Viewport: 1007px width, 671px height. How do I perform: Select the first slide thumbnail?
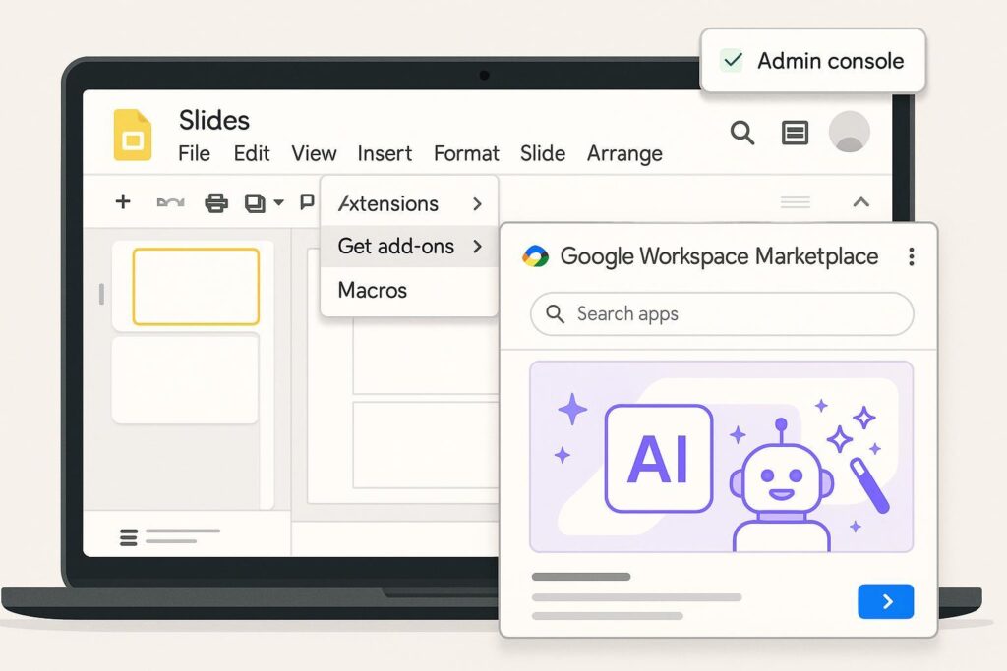[x=196, y=286]
